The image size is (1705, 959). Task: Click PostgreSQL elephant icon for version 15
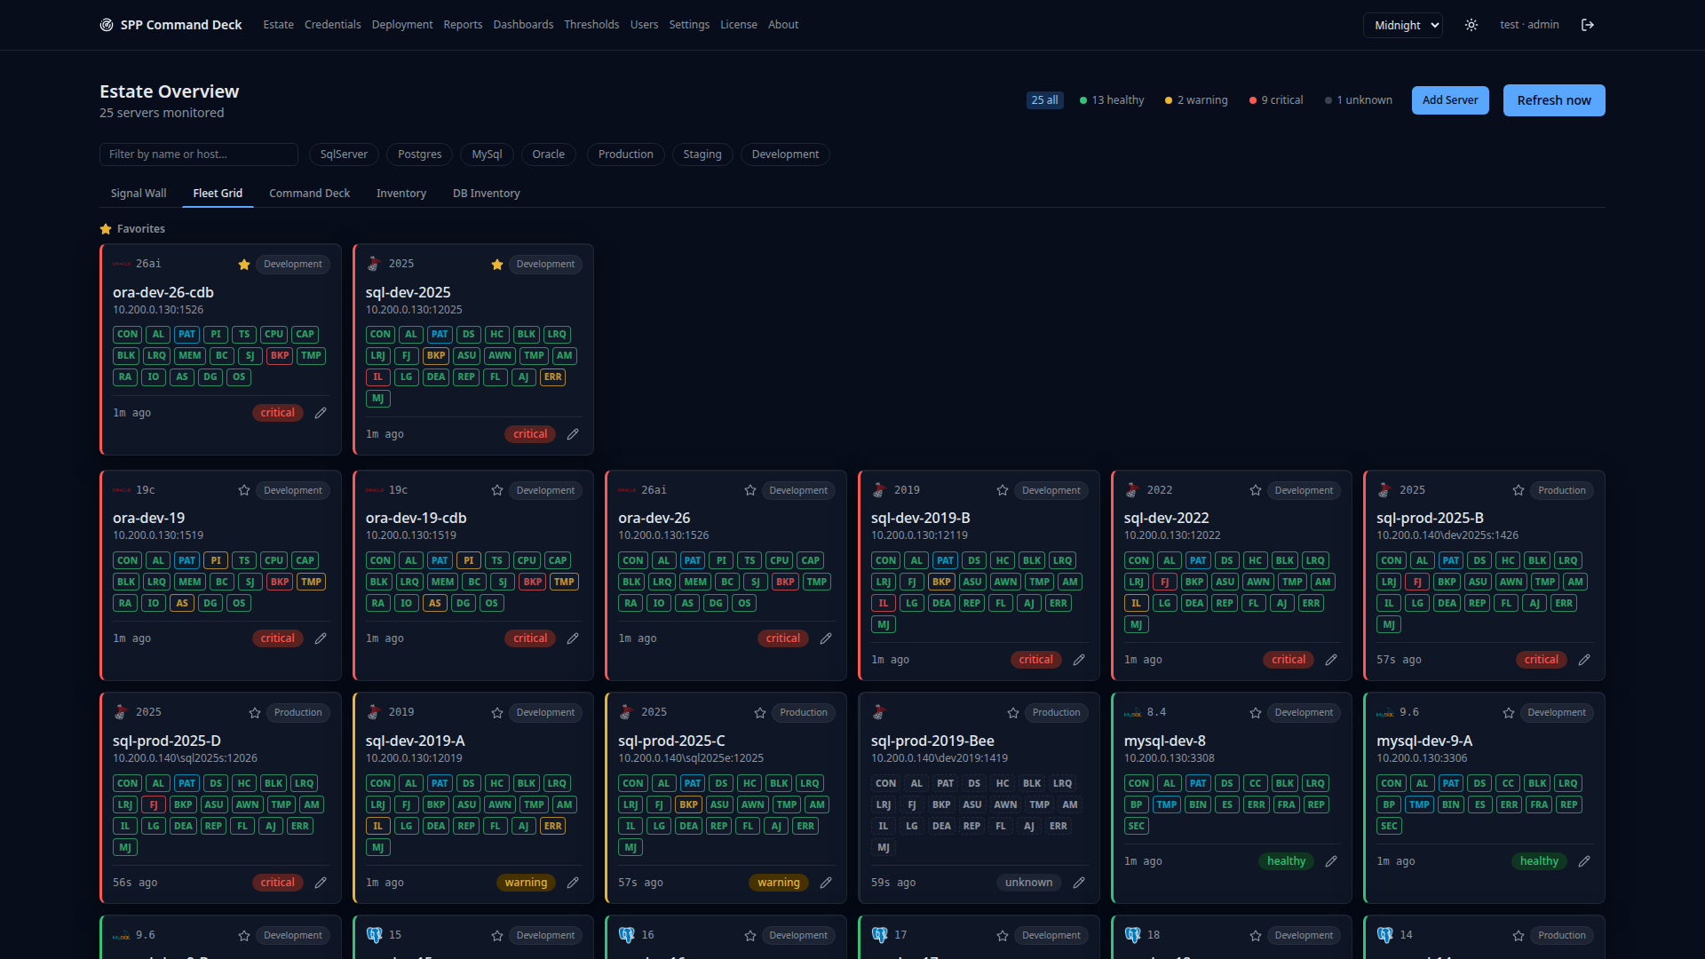pos(374,935)
